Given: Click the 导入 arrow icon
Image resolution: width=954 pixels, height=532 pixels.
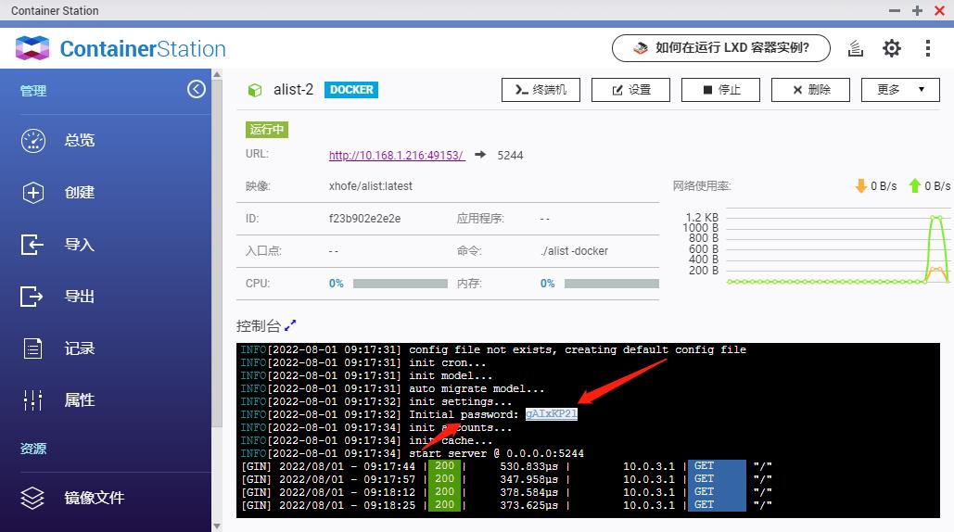Looking at the screenshot, I should pos(32,245).
